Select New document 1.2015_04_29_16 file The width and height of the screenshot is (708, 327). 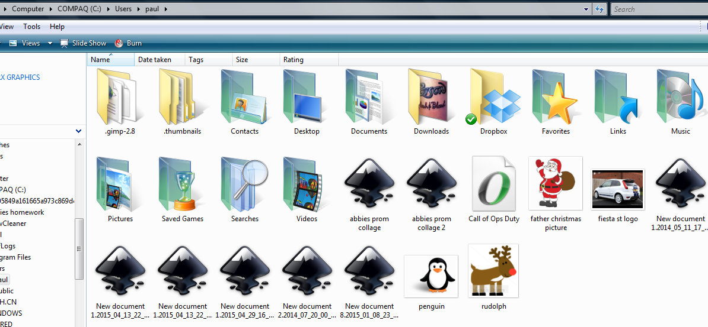pyautogui.click(x=244, y=272)
